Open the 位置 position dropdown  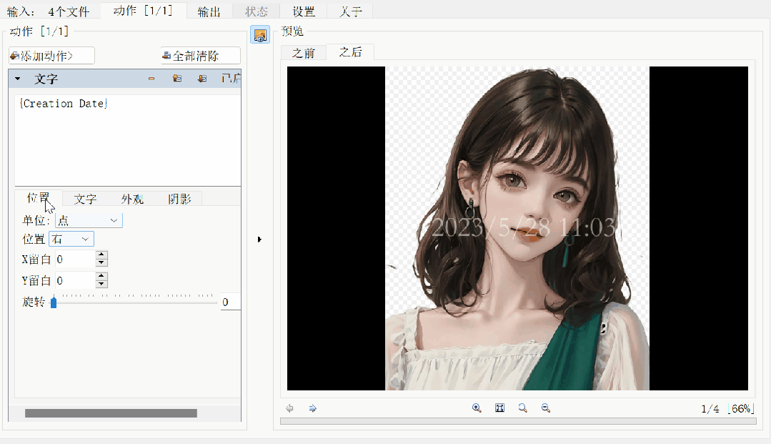71,240
